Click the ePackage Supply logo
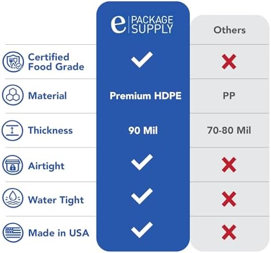This screenshot has height=253, width=271. pos(142,25)
